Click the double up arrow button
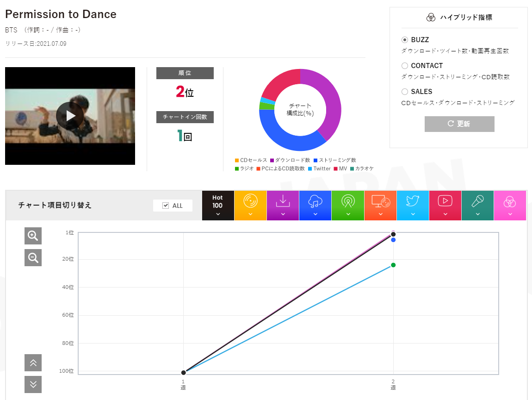532x400 pixels. coord(33,362)
